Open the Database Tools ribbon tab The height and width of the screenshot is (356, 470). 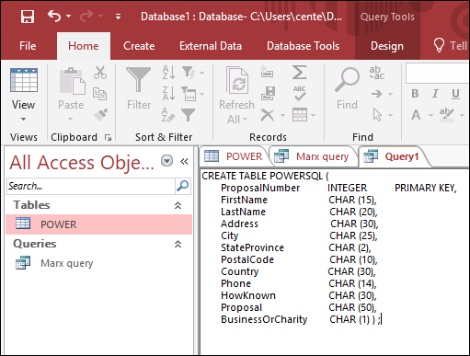(x=303, y=46)
